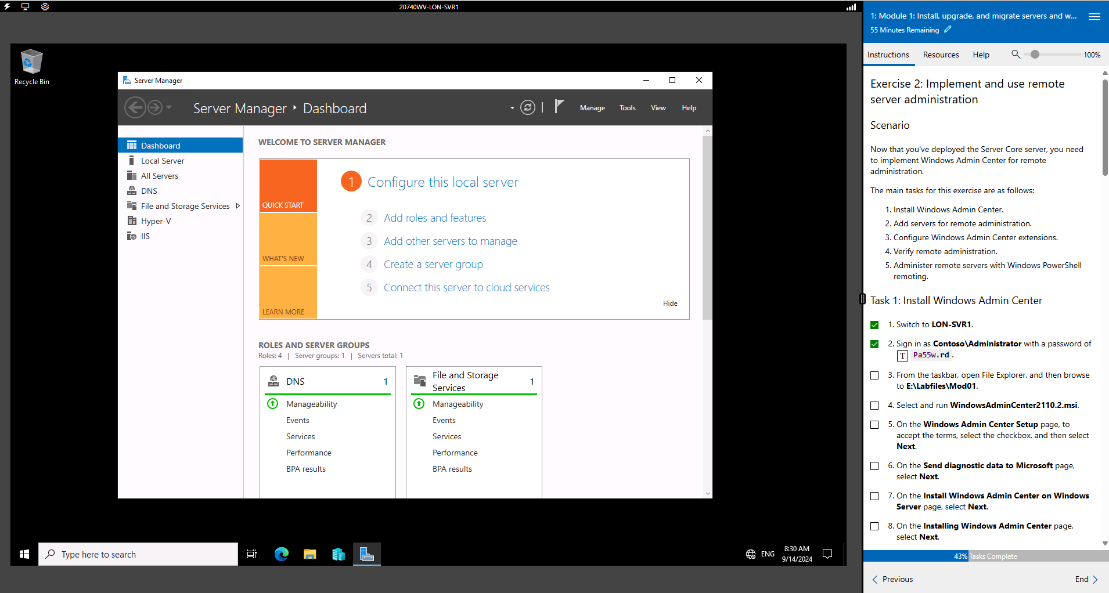
Task: Click the back navigation arrow in Server Manager
Action: pyautogui.click(x=135, y=107)
